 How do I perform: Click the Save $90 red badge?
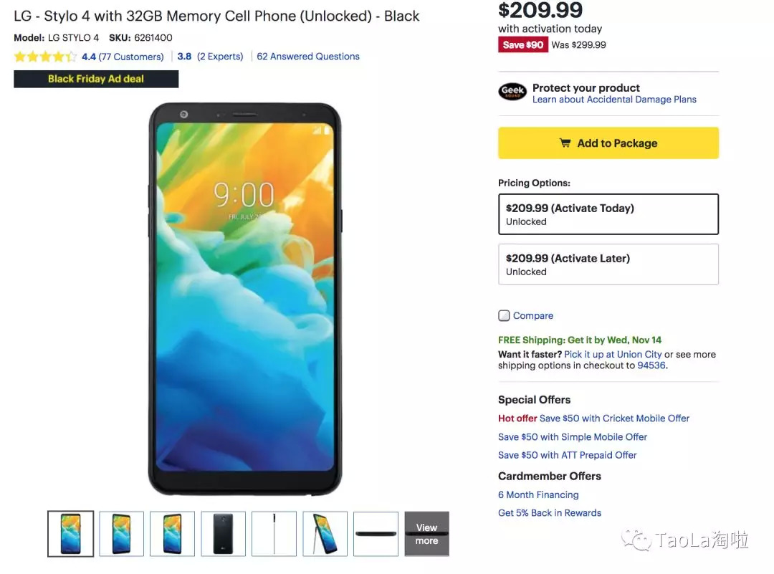pyautogui.click(x=523, y=44)
